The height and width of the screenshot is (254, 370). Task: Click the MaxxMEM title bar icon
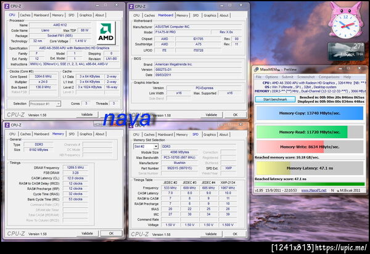click(x=257, y=69)
